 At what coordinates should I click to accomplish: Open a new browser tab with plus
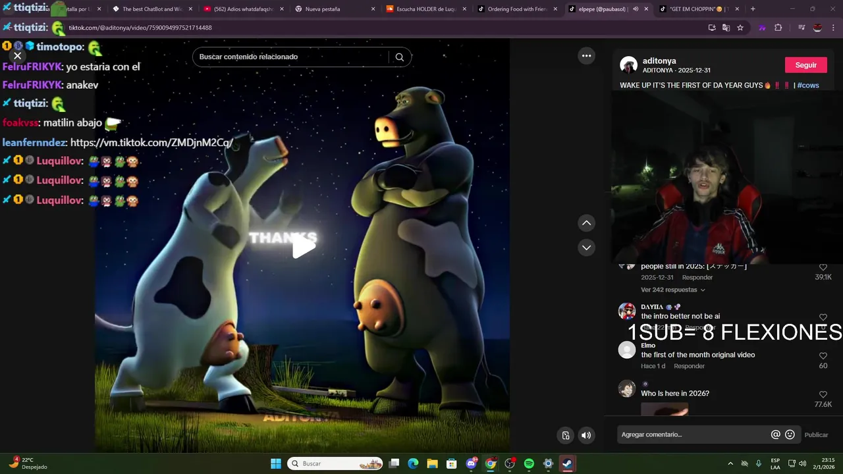(x=753, y=9)
